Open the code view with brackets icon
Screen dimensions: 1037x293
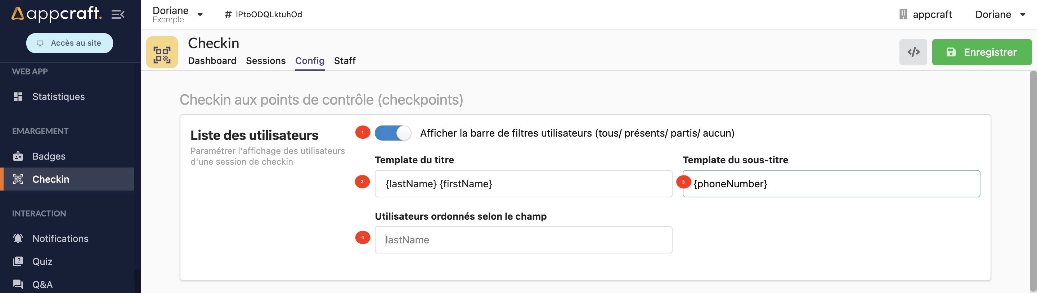(x=913, y=52)
